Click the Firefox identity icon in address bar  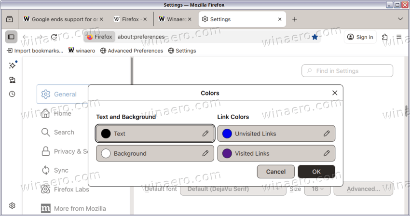pos(100,37)
